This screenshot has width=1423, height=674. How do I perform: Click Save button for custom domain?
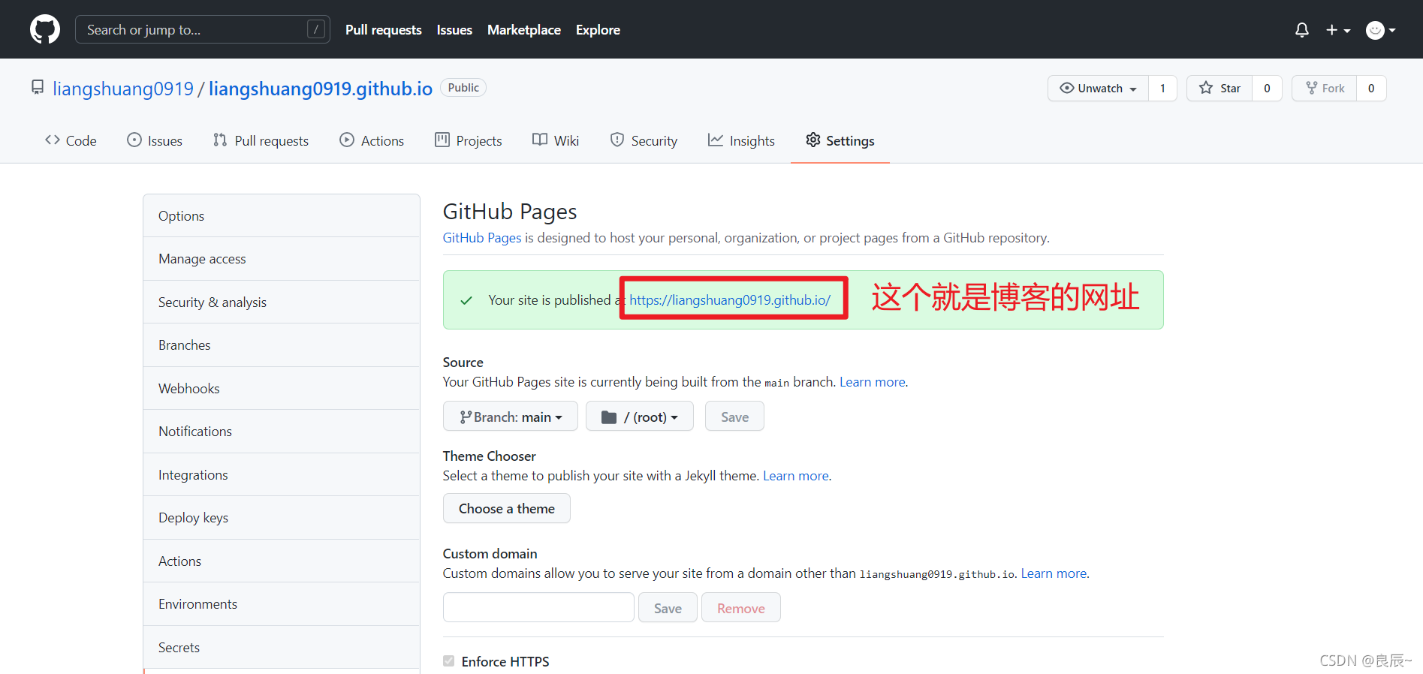tap(668, 608)
